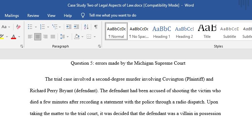Viewport: 252px width, 120px height.
Task: Expand the line spacing dropdown arrow
Action: coord(68,37)
